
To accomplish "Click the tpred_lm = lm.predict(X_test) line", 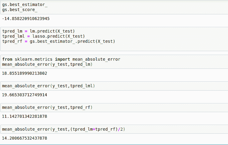I will click(38, 31).
